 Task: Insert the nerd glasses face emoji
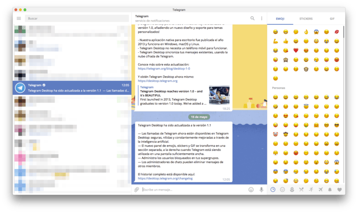(326, 125)
